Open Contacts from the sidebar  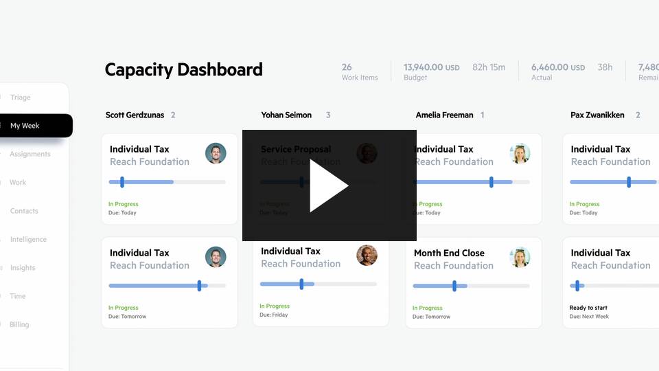click(x=24, y=211)
